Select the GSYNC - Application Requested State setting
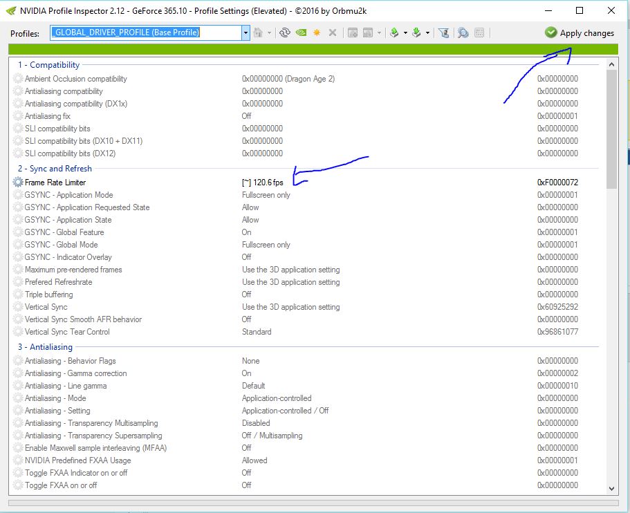Image resolution: width=630 pixels, height=513 pixels. point(307,207)
